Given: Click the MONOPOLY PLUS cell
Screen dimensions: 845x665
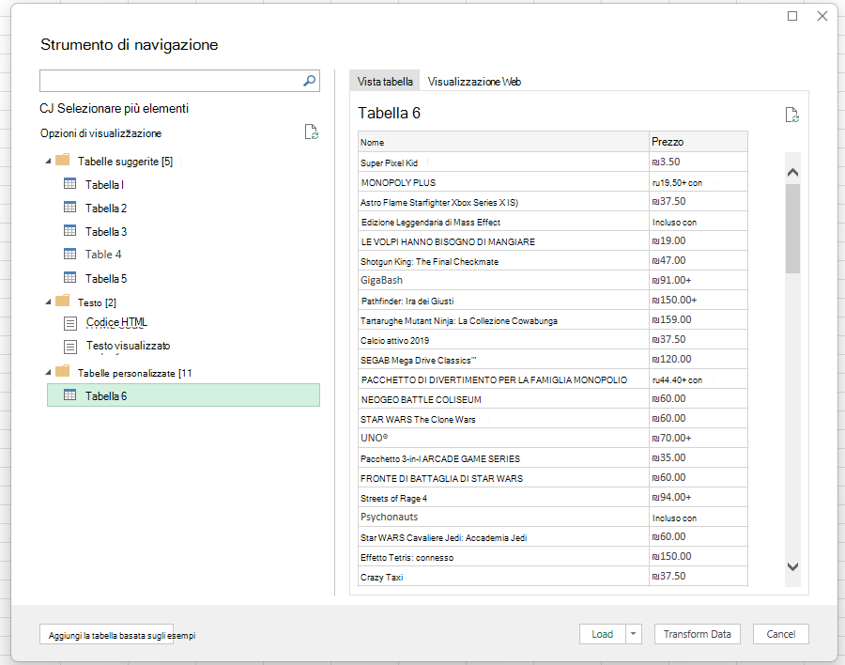Looking at the screenshot, I should [x=503, y=182].
